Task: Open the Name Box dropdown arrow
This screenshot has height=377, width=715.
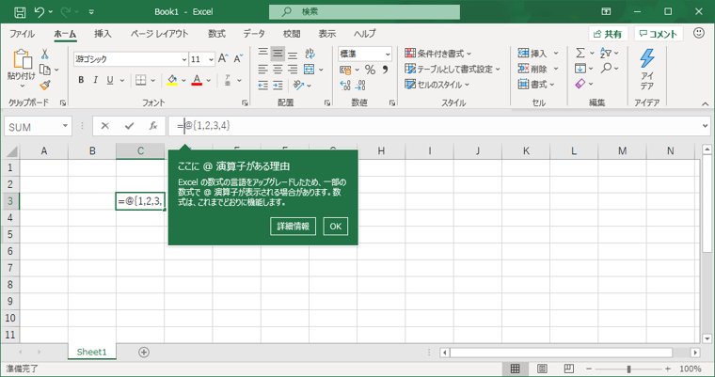Action: (x=65, y=126)
